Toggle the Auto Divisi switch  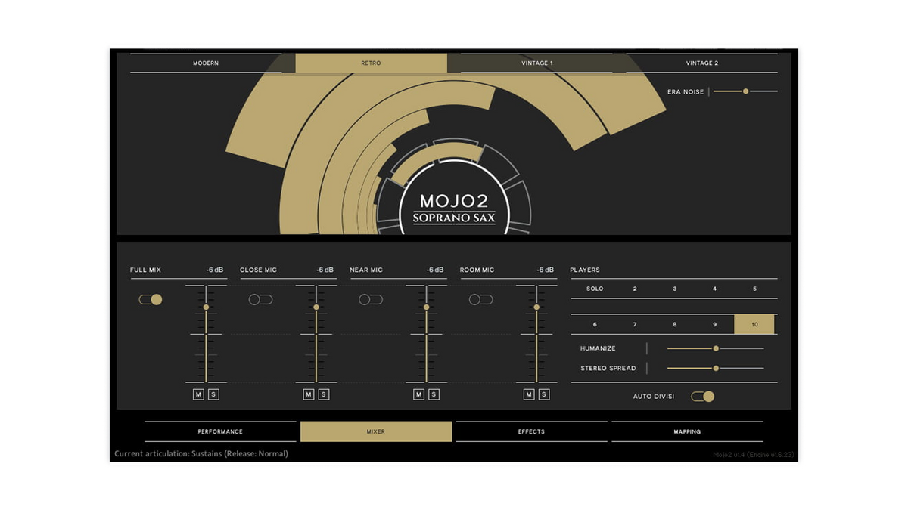[x=702, y=397]
